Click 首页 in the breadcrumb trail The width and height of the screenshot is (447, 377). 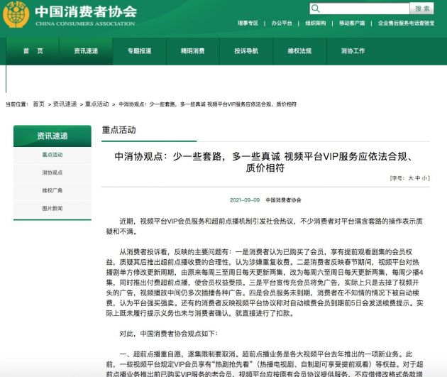[x=39, y=104]
